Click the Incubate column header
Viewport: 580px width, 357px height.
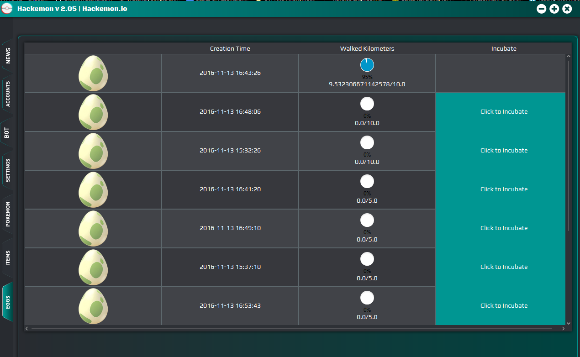pos(504,48)
